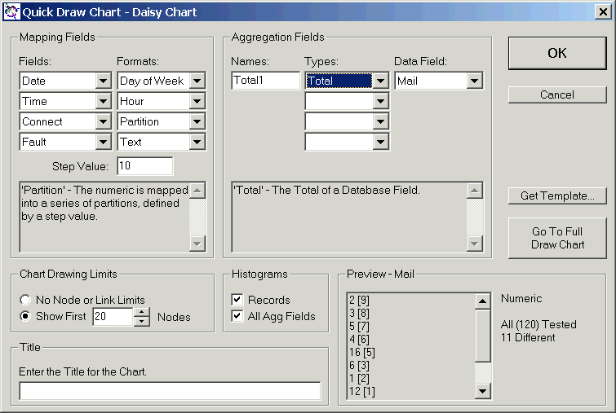
Task: Increase Show First nodes stepper value
Action: 142,312
